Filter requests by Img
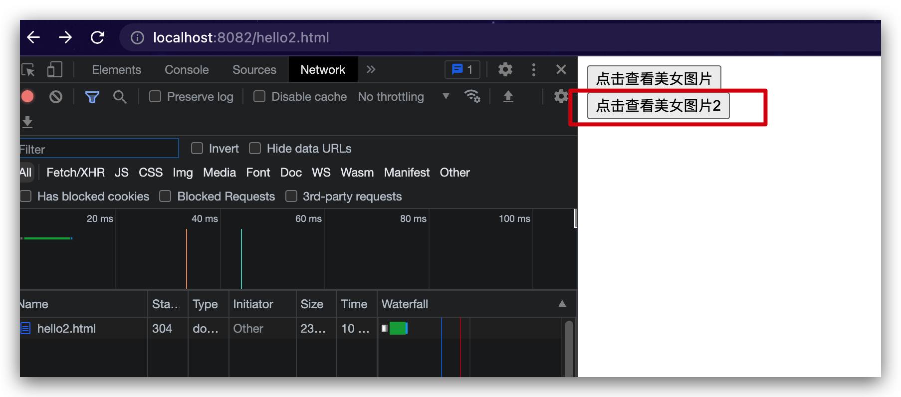 [183, 173]
